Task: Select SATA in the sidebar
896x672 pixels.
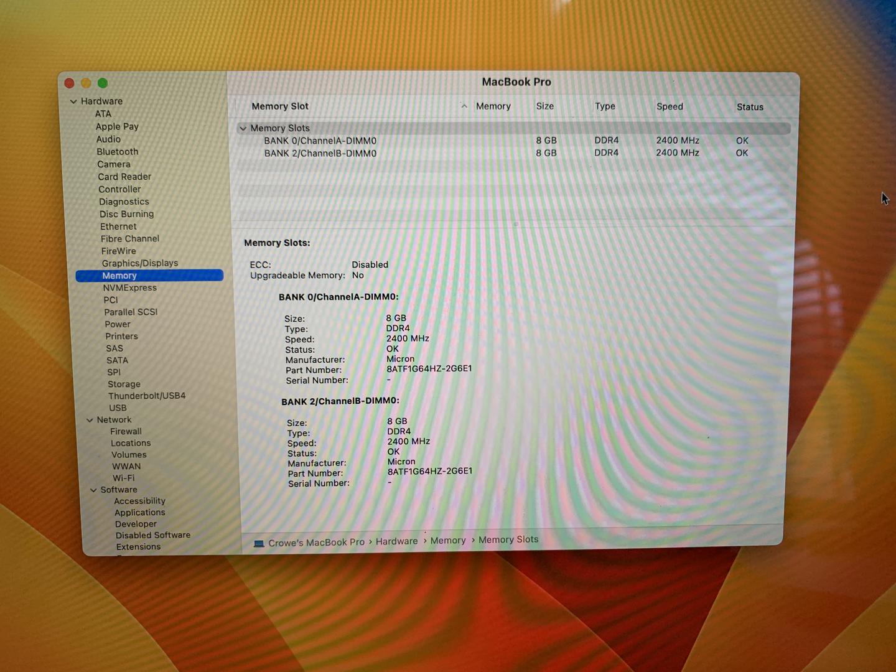Action: click(x=117, y=360)
